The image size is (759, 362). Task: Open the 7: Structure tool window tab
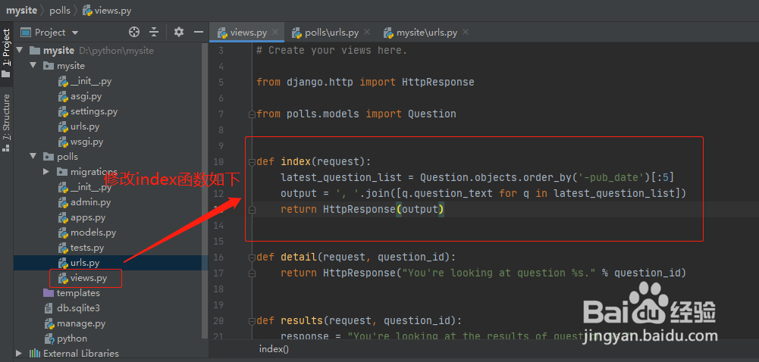coord(6,123)
